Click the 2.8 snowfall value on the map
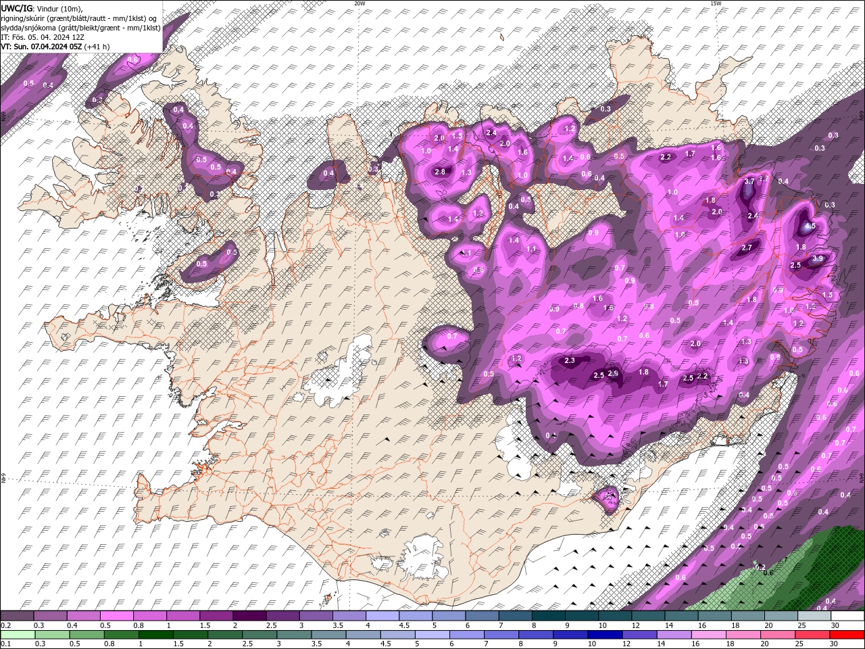 (x=440, y=172)
